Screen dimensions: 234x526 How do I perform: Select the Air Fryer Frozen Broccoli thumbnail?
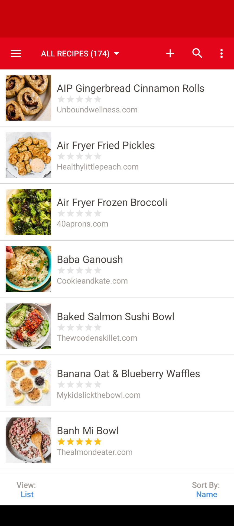[28, 212]
